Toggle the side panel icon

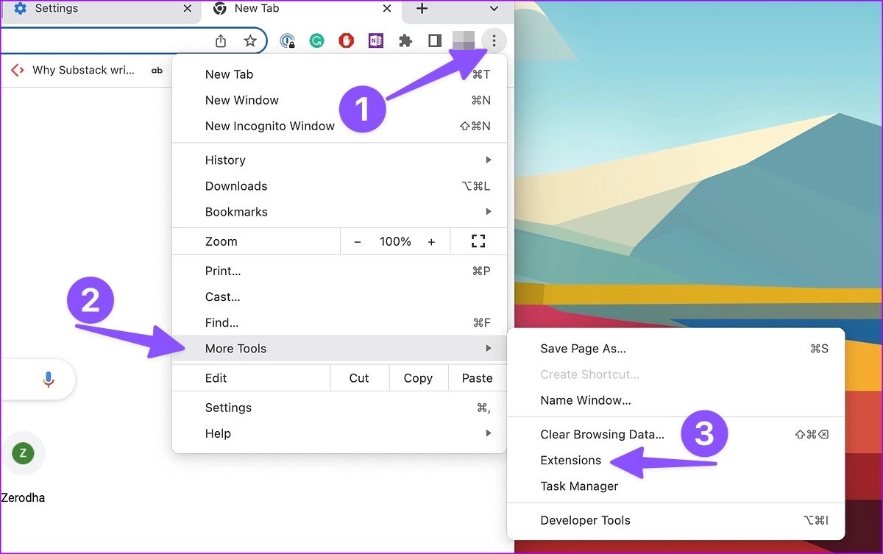click(435, 41)
